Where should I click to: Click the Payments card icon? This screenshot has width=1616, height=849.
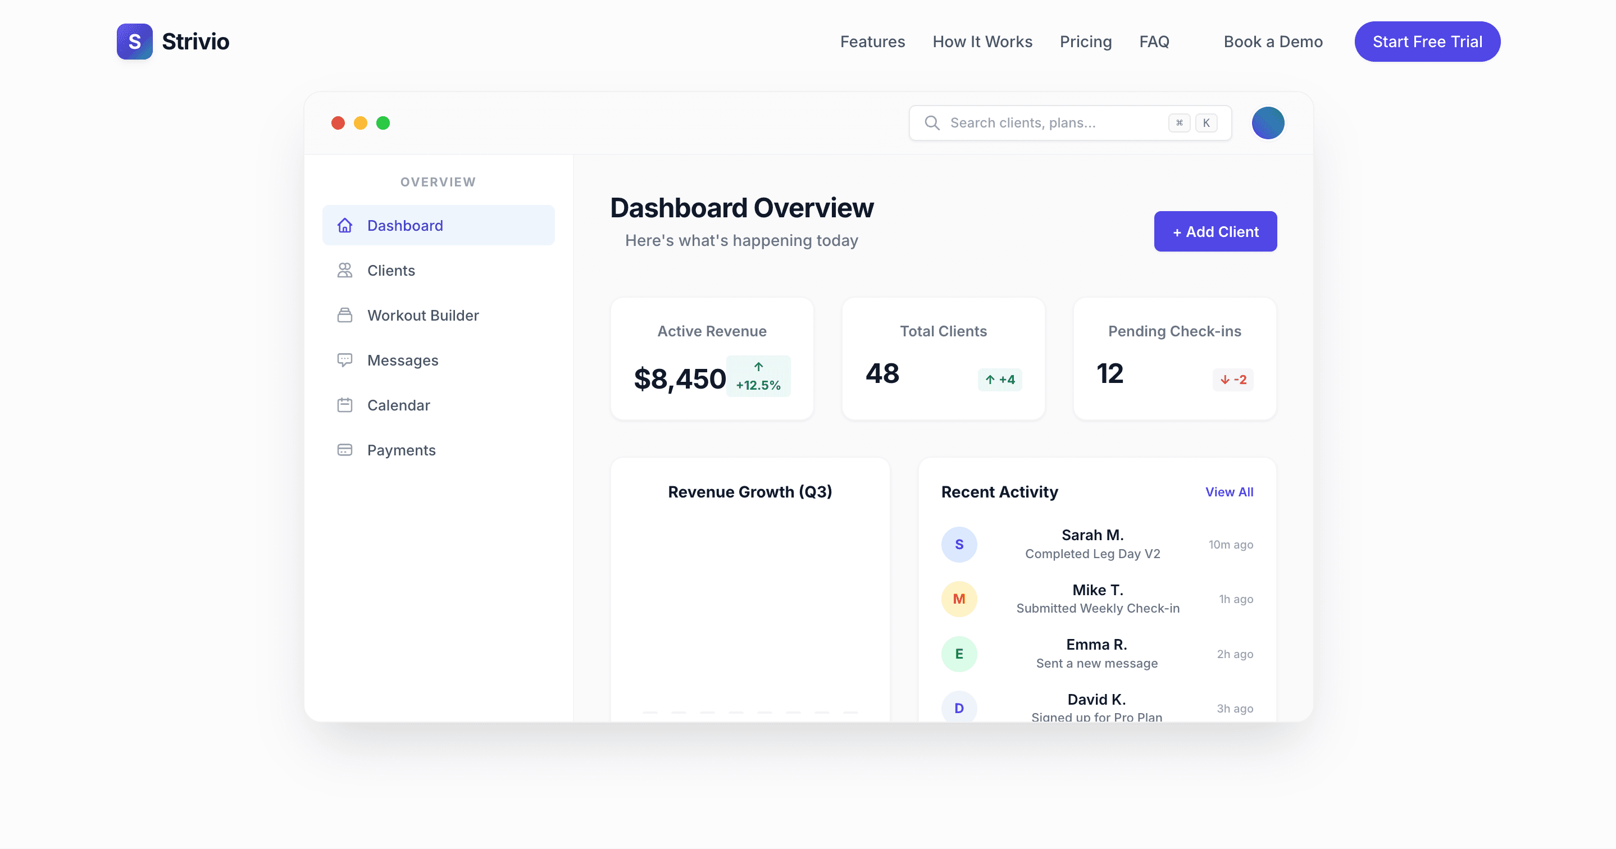pyautogui.click(x=344, y=450)
